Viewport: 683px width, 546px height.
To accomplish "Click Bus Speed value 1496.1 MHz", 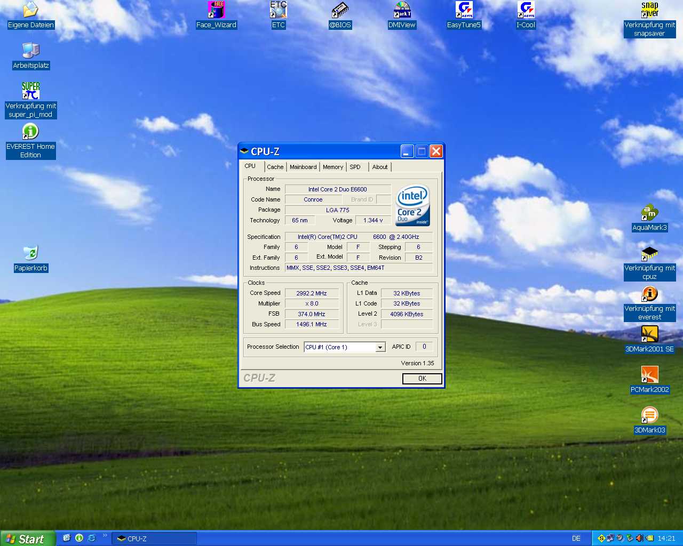I will [312, 324].
